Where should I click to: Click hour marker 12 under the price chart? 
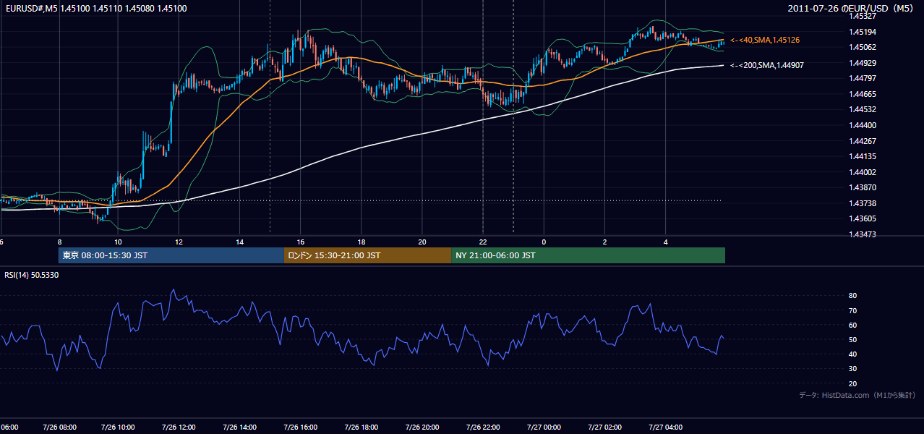point(179,242)
